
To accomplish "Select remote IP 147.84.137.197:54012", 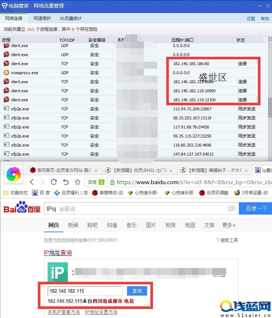I will [x=193, y=154].
